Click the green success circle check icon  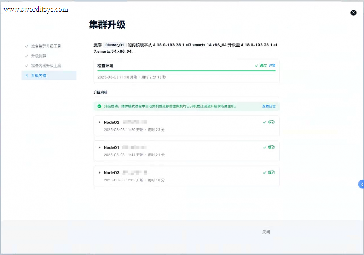click(x=100, y=106)
